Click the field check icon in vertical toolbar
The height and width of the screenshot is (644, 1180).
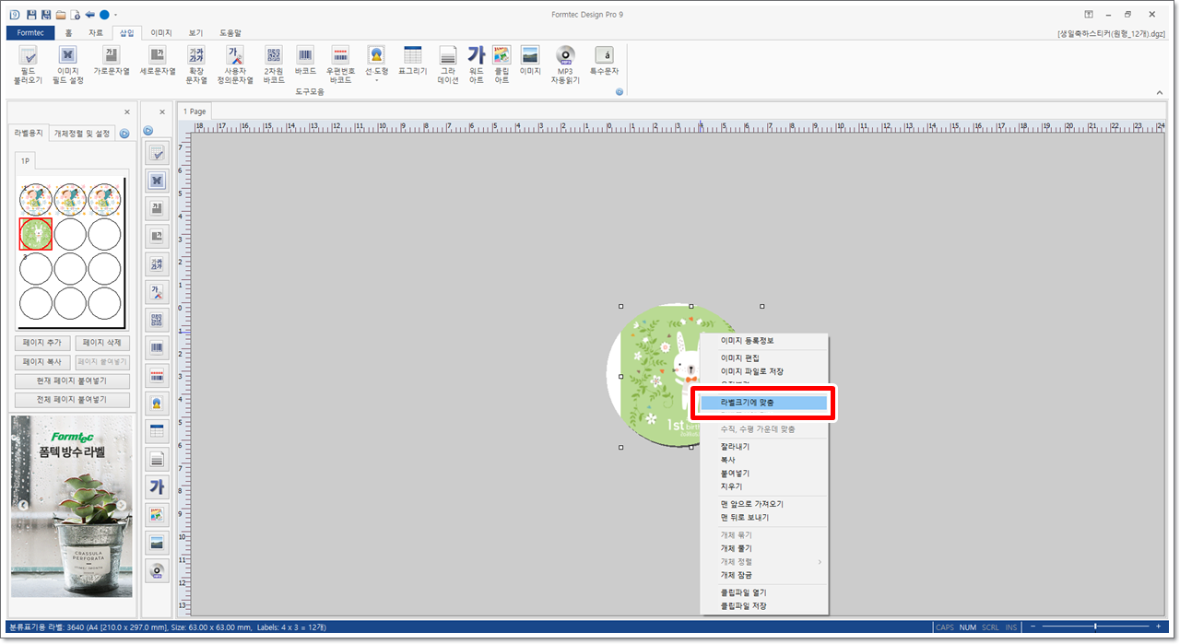[x=157, y=153]
